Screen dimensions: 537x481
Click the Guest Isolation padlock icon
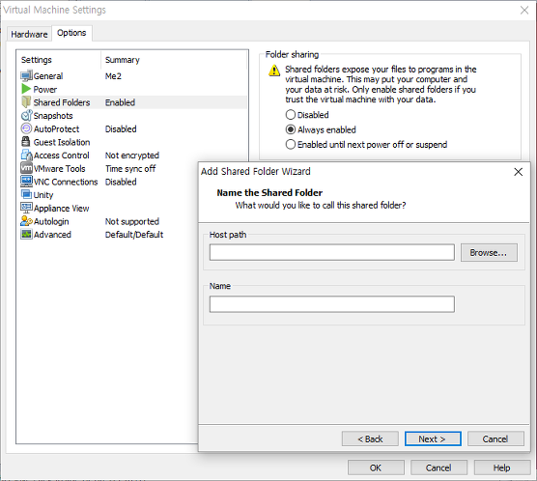tap(26, 141)
